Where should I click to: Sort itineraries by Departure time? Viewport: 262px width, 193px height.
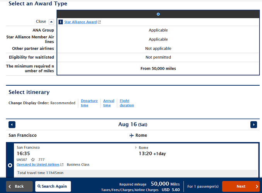pyautogui.click(x=89, y=103)
